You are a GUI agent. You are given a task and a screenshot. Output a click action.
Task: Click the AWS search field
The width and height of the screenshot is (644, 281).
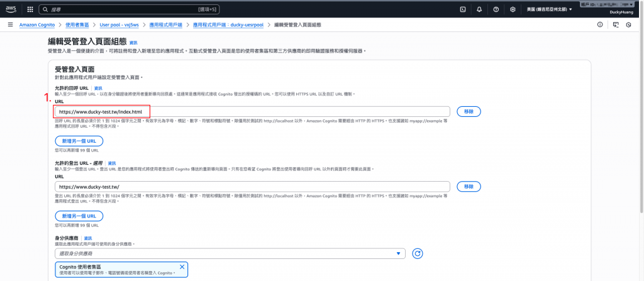tap(130, 9)
